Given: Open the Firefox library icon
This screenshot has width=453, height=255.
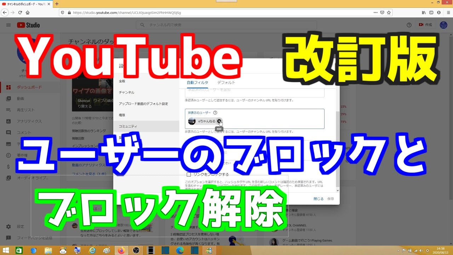Looking at the screenshot, I should (x=424, y=12).
